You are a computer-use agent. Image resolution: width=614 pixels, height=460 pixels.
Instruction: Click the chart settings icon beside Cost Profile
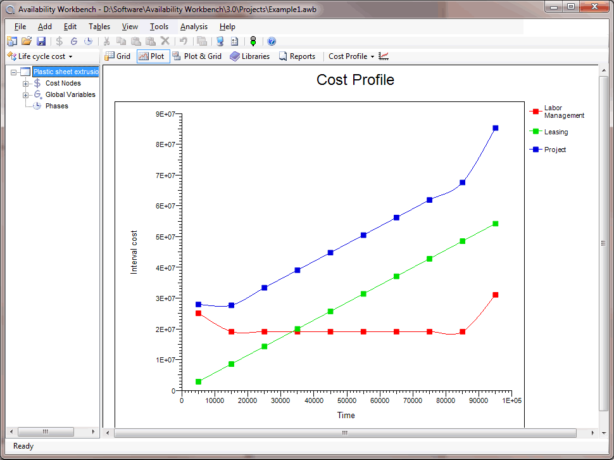pos(383,56)
